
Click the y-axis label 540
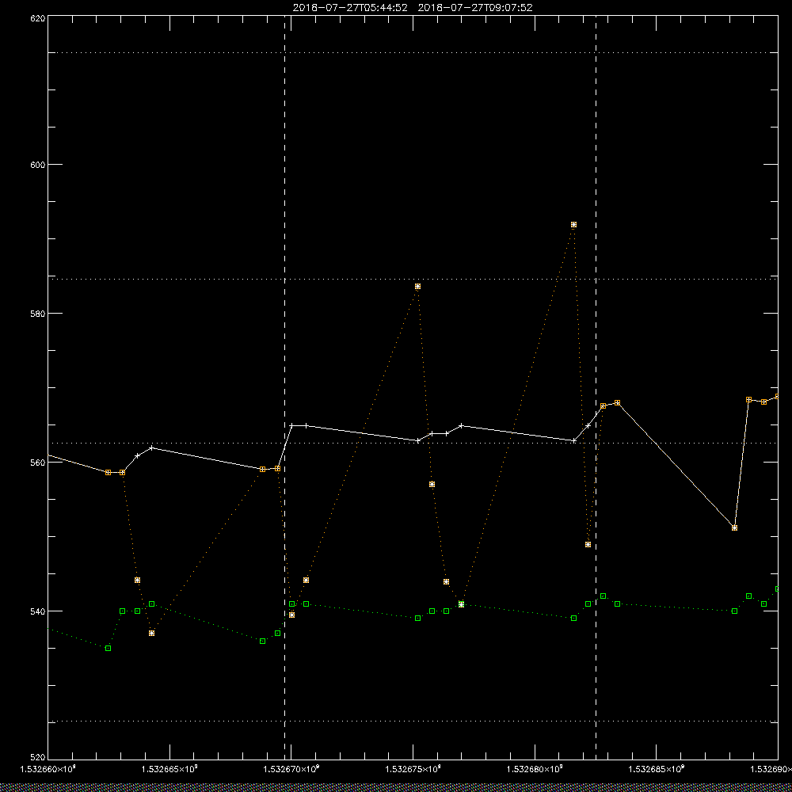(38, 611)
